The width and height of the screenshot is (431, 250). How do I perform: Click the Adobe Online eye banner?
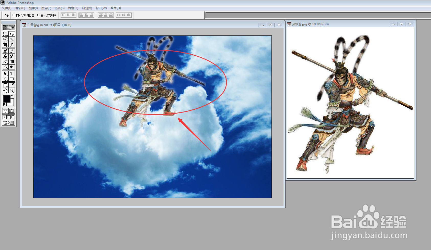(x=8, y=27)
